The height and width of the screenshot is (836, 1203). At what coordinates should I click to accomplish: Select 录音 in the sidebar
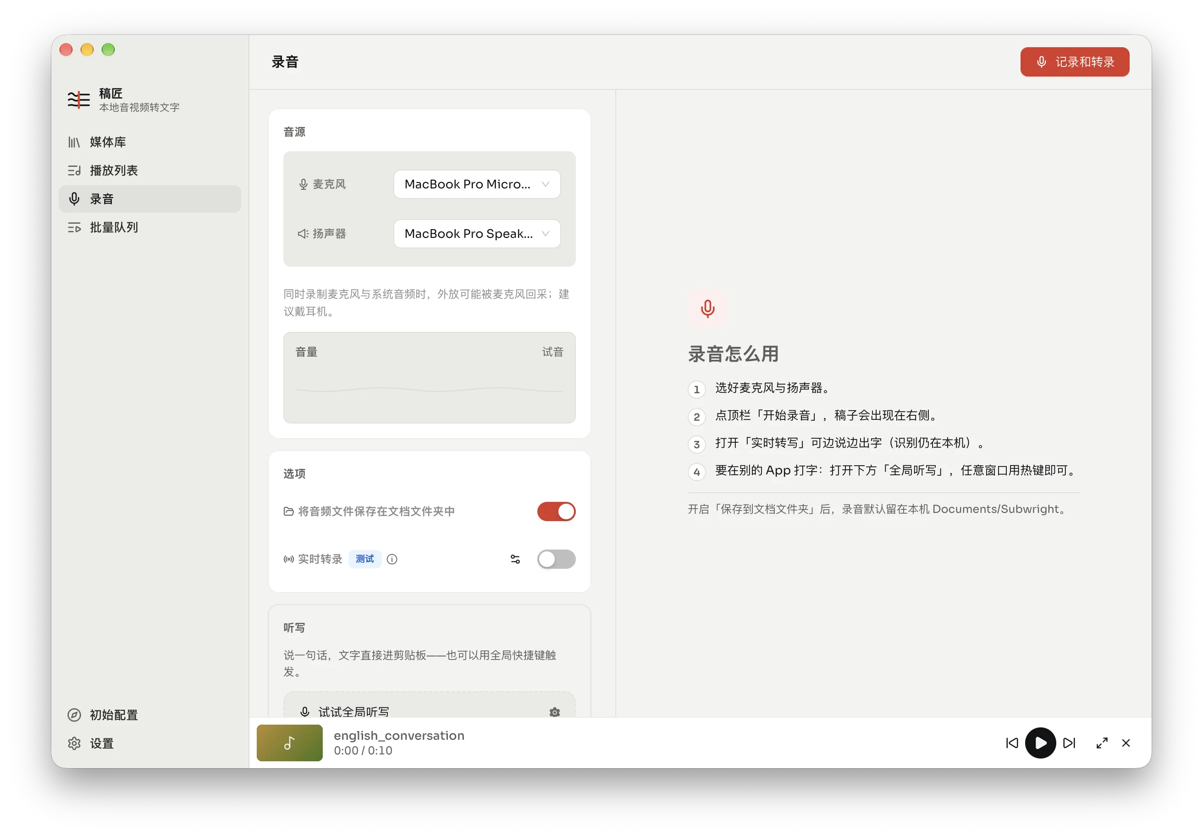[x=149, y=198]
